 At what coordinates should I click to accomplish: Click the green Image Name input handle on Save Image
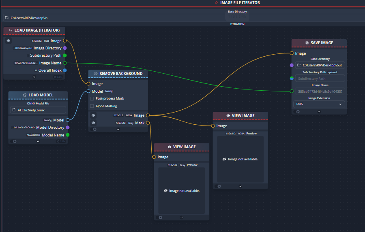292,92
